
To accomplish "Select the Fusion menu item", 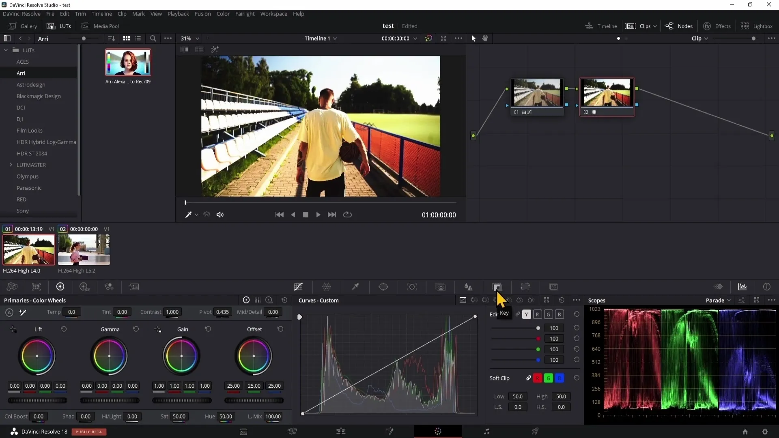I will 202,13.
